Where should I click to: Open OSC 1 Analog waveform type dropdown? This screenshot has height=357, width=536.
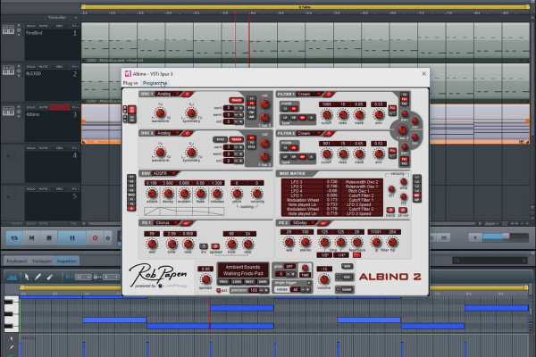168,94
